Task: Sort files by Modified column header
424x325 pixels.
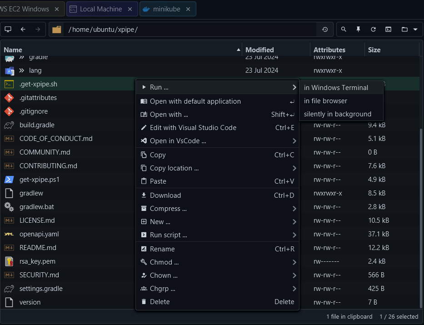Action: coord(259,50)
